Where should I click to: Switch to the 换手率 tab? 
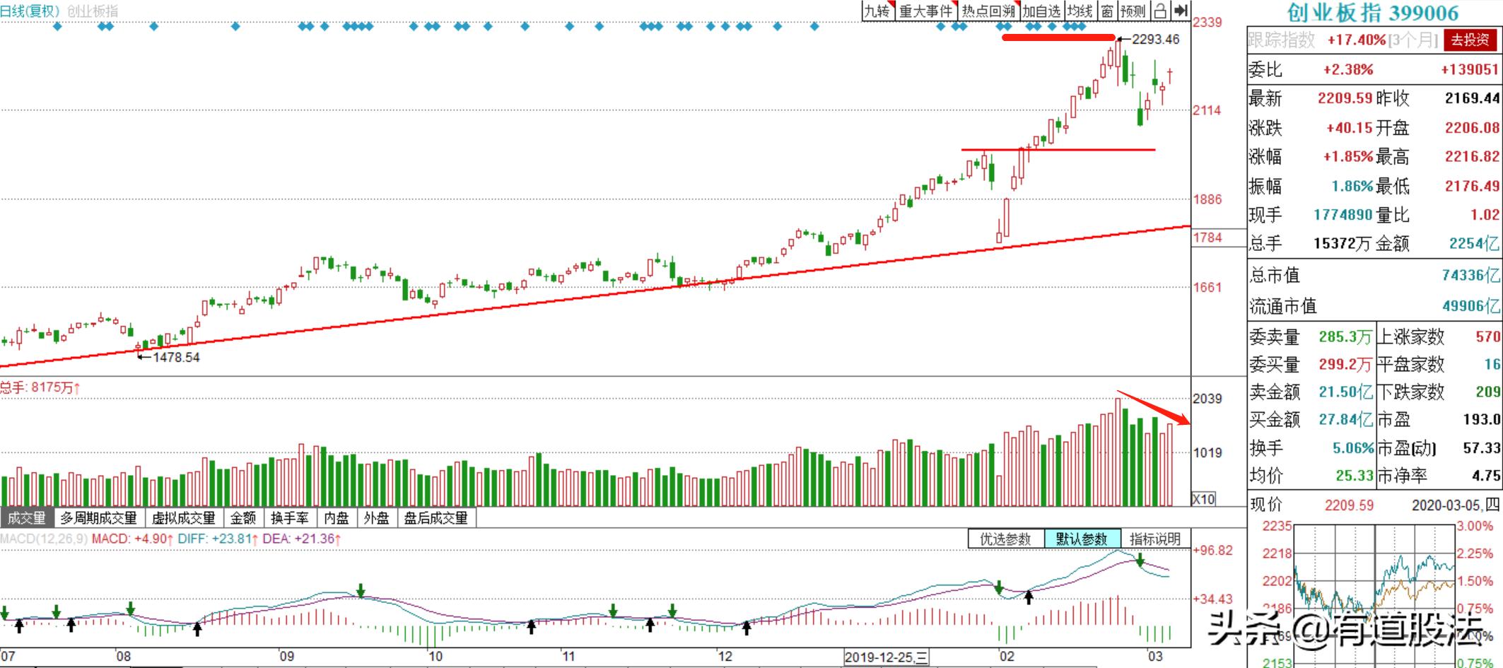click(x=290, y=518)
